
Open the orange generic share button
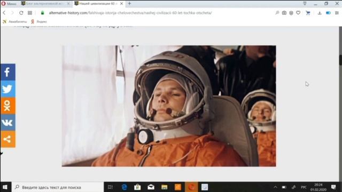(7, 139)
